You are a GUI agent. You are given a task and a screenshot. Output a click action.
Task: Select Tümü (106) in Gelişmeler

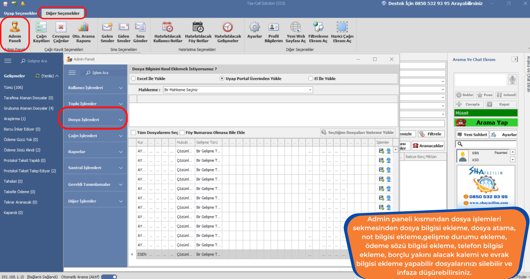pos(13,88)
